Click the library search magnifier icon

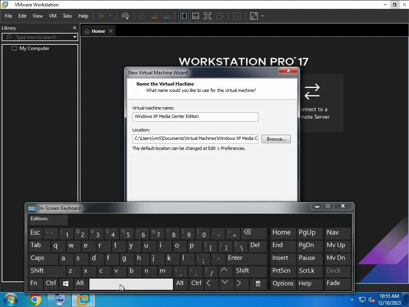coord(9,37)
